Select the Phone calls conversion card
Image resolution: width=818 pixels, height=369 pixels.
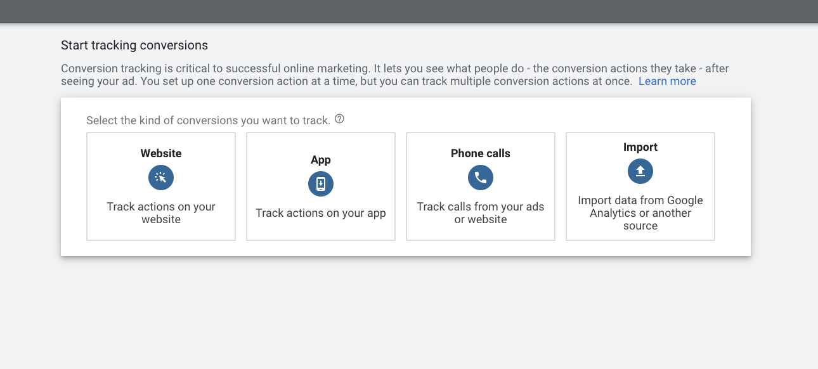(480, 186)
